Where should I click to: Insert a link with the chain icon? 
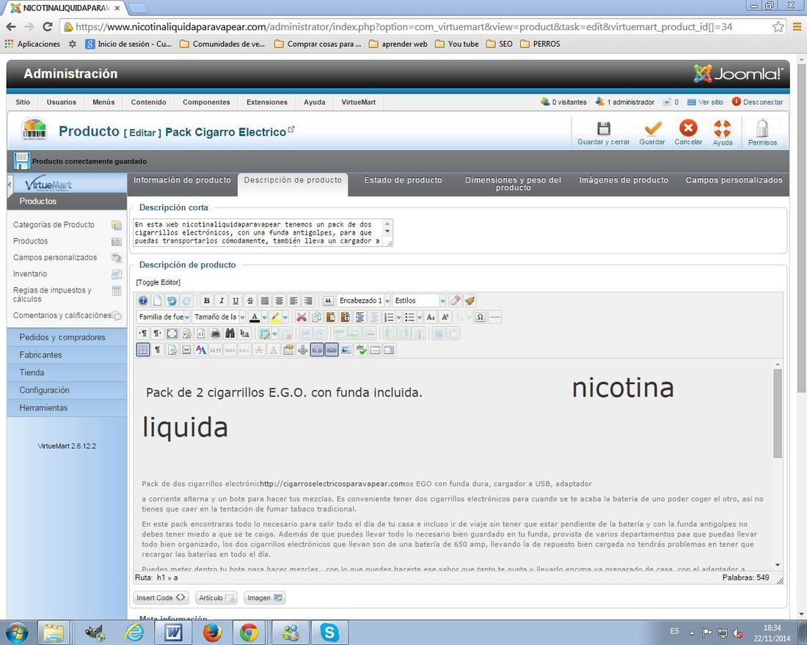(x=332, y=350)
